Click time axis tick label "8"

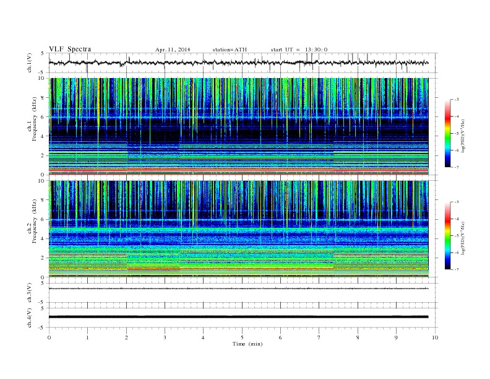(358, 338)
